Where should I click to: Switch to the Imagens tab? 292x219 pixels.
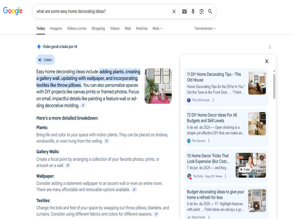tap(56, 29)
